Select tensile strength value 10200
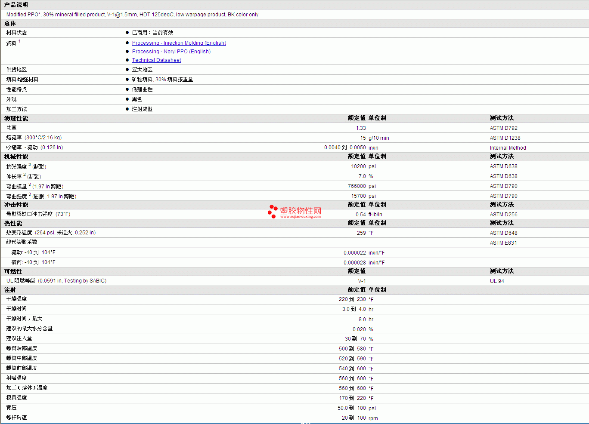Screen dimensions: 589x424 coord(359,166)
